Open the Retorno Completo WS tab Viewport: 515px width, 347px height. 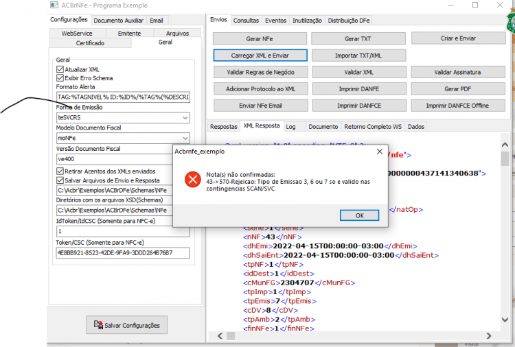(x=373, y=127)
